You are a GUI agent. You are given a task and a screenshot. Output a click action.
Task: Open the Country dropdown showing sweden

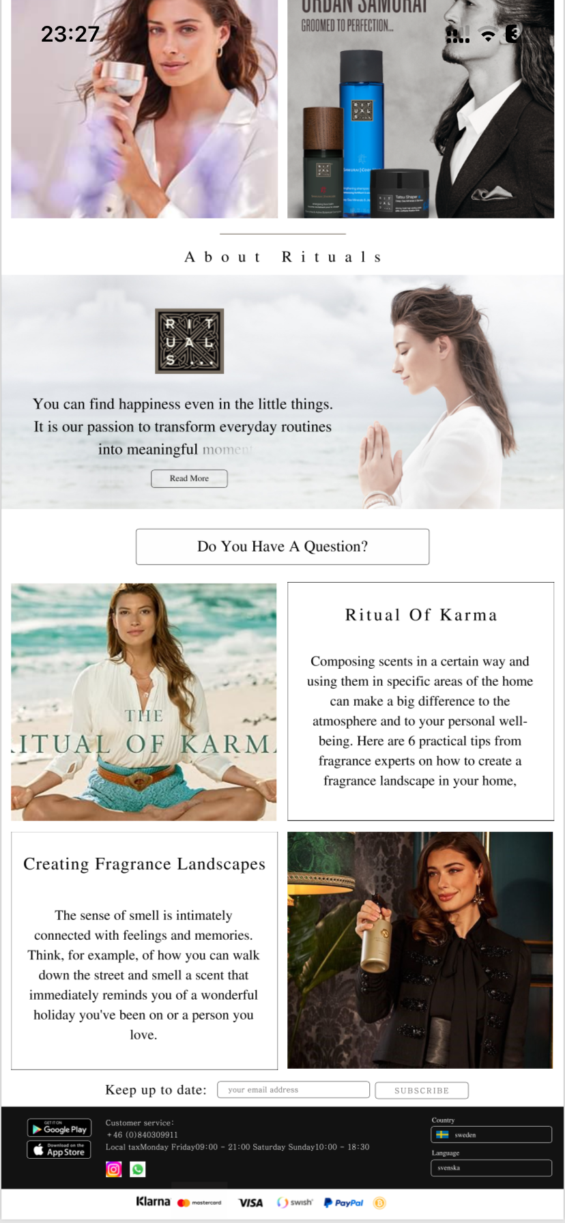tap(491, 1134)
